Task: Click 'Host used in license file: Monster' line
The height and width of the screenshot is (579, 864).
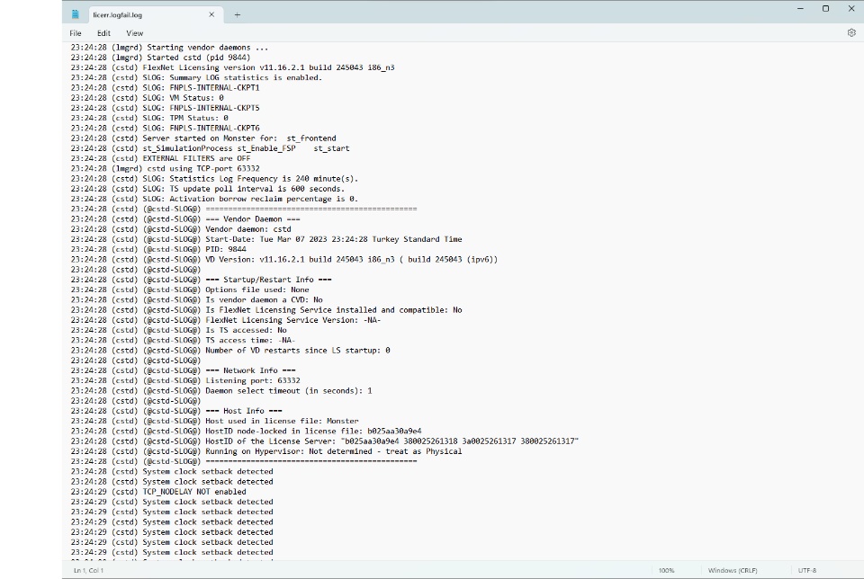Action: click(x=214, y=421)
